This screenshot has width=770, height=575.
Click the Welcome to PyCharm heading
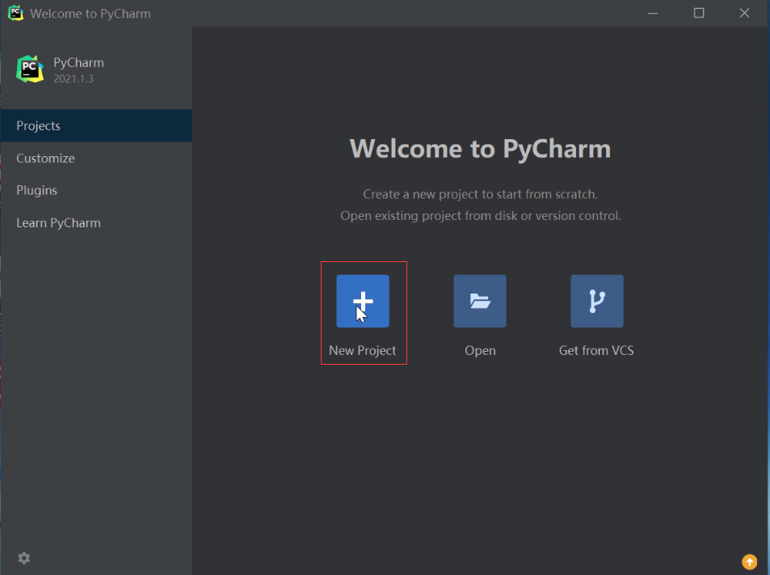click(x=480, y=149)
